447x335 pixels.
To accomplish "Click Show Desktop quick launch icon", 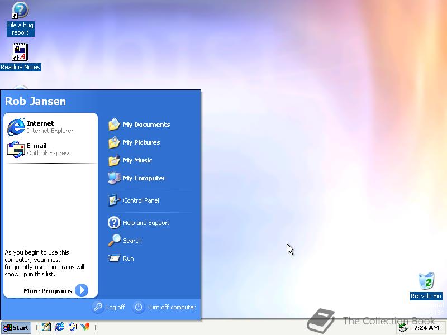I will (x=46, y=327).
